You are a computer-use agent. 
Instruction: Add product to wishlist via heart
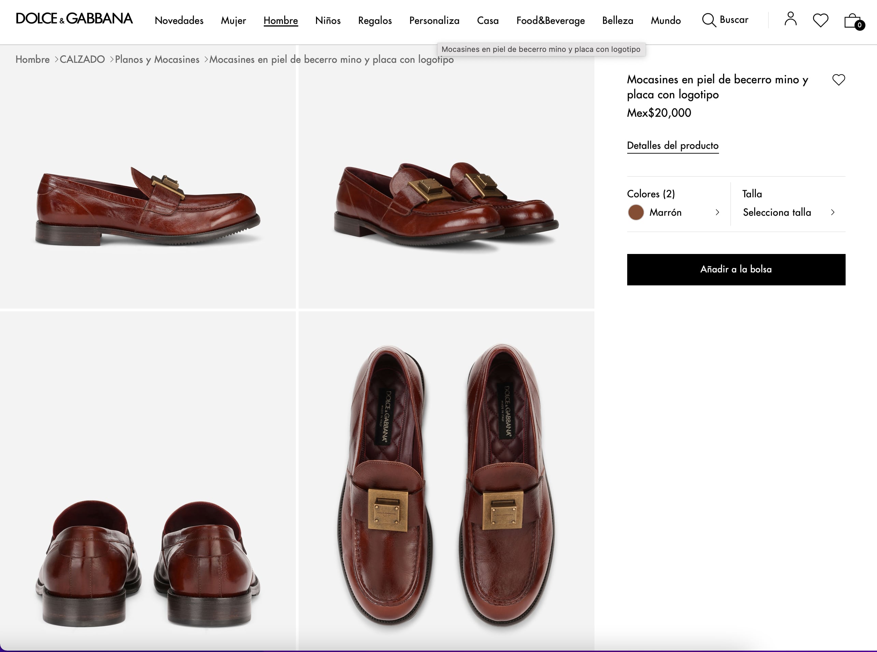pyautogui.click(x=838, y=80)
